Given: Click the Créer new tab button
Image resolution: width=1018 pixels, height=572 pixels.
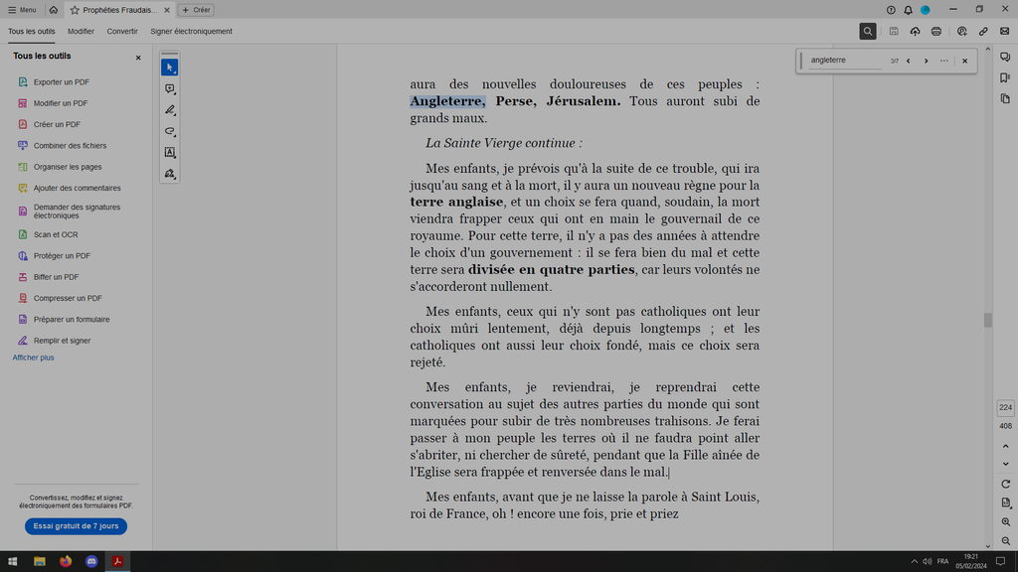Looking at the screenshot, I should (196, 10).
